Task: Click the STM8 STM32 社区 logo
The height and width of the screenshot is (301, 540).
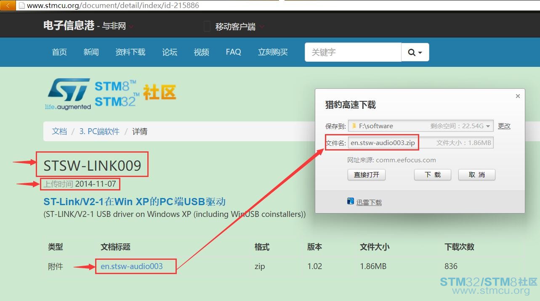Action: tap(135, 93)
